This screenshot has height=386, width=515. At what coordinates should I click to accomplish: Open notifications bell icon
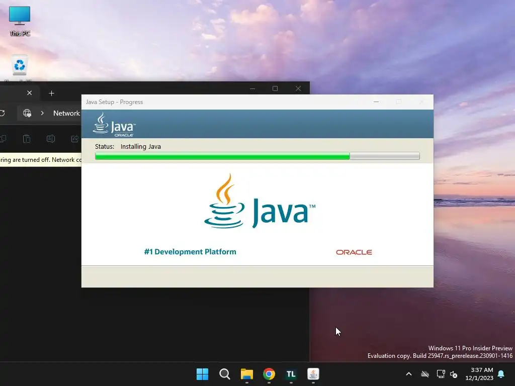pos(501,374)
